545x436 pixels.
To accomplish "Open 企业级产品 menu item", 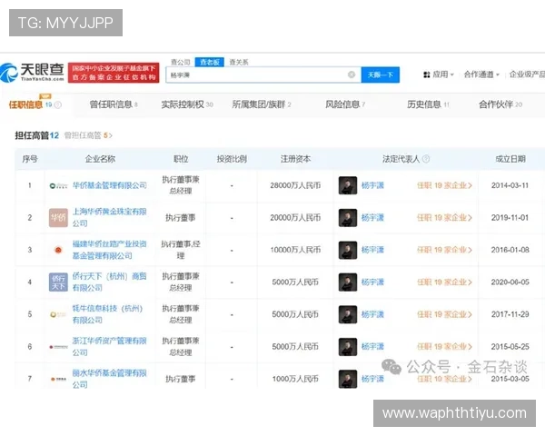I will click(527, 74).
